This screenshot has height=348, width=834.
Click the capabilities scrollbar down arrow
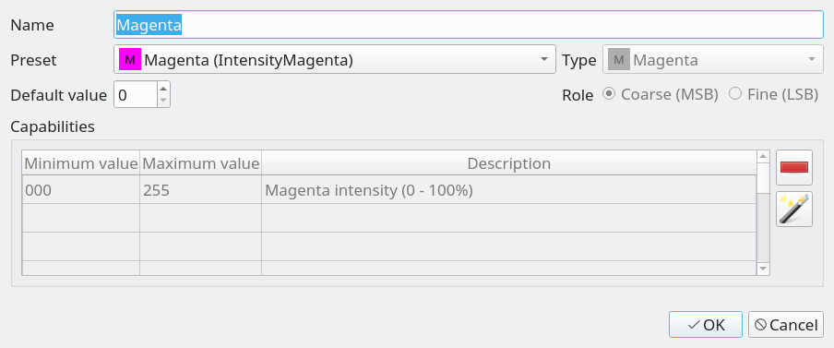[763, 269]
